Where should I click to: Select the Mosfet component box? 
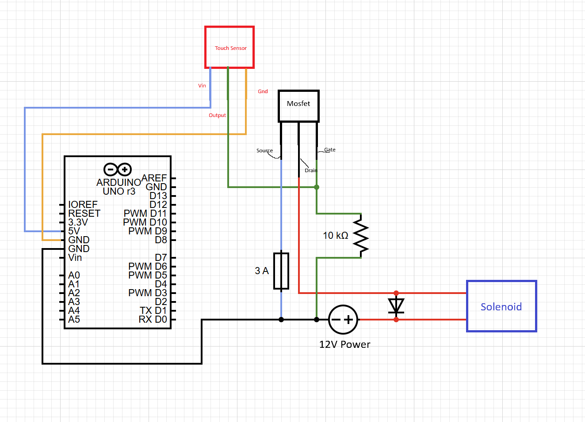(298, 106)
